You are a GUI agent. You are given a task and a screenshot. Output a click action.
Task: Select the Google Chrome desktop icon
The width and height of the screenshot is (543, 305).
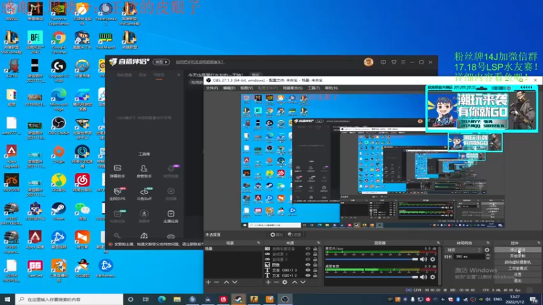pos(58,42)
